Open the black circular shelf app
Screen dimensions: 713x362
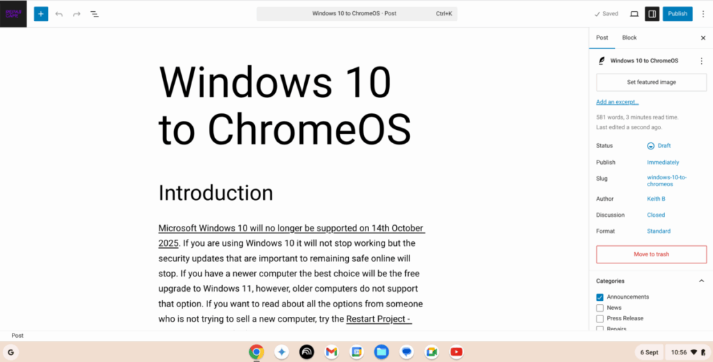click(x=306, y=352)
